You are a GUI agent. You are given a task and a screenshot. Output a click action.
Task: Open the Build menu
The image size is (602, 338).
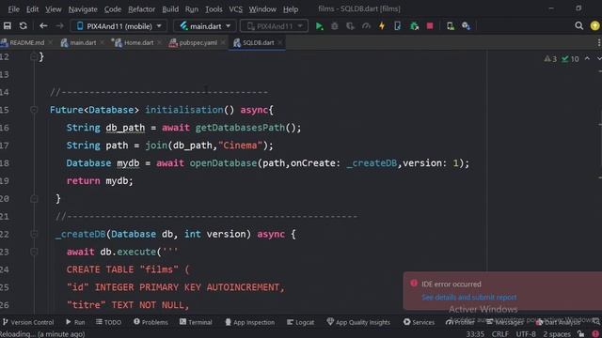(170, 8)
